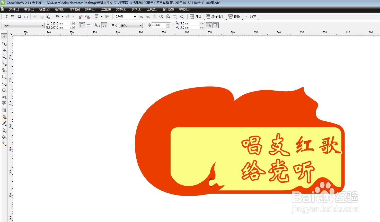Open the 位图 (Bitmaps) menu
380x222 pixels.
pos(105,9)
